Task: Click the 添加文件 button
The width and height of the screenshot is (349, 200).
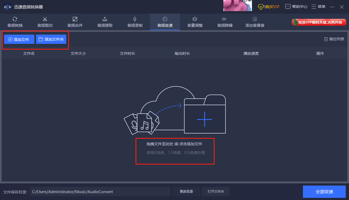Action: [x=19, y=39]
